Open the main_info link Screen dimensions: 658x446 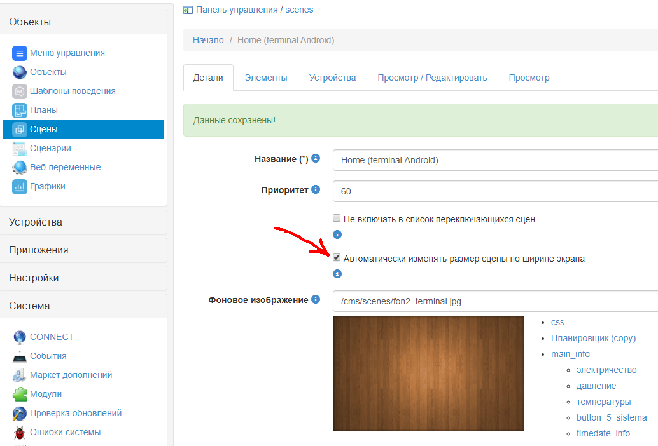tap(570, 354)
